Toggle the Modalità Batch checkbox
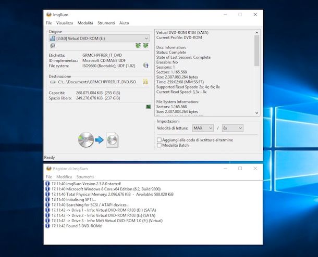The width and height of the screenshot is (318, 257). (159, 145)
